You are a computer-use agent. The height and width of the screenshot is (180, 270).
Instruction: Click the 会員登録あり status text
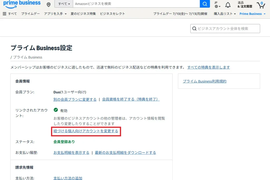point(64,142)
